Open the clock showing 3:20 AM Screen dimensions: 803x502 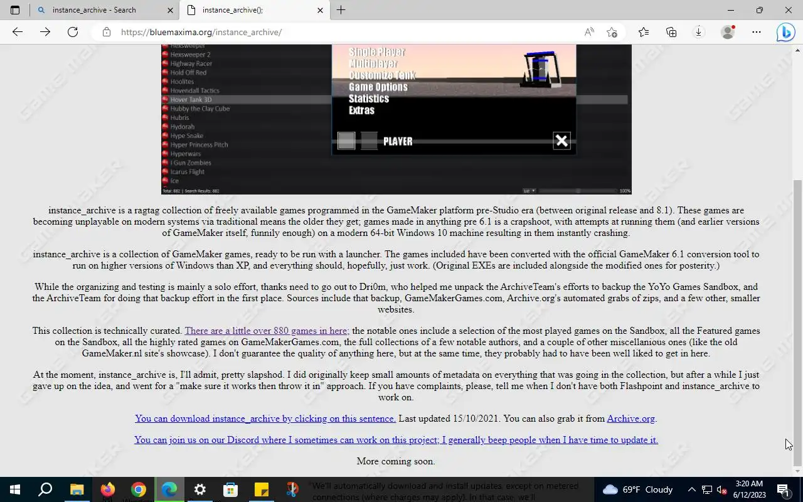(x=749, y=489)
